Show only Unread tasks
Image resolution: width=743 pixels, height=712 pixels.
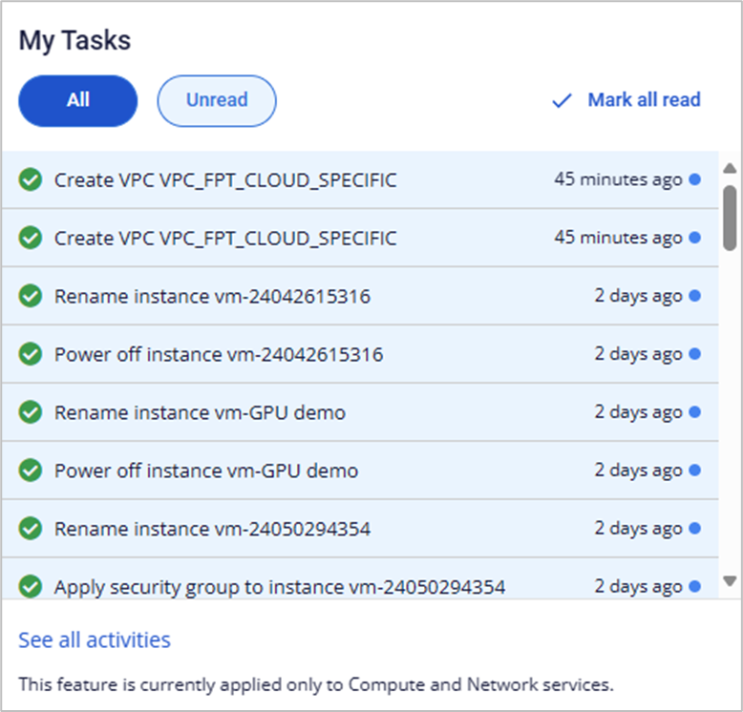(x=217, y=100)
